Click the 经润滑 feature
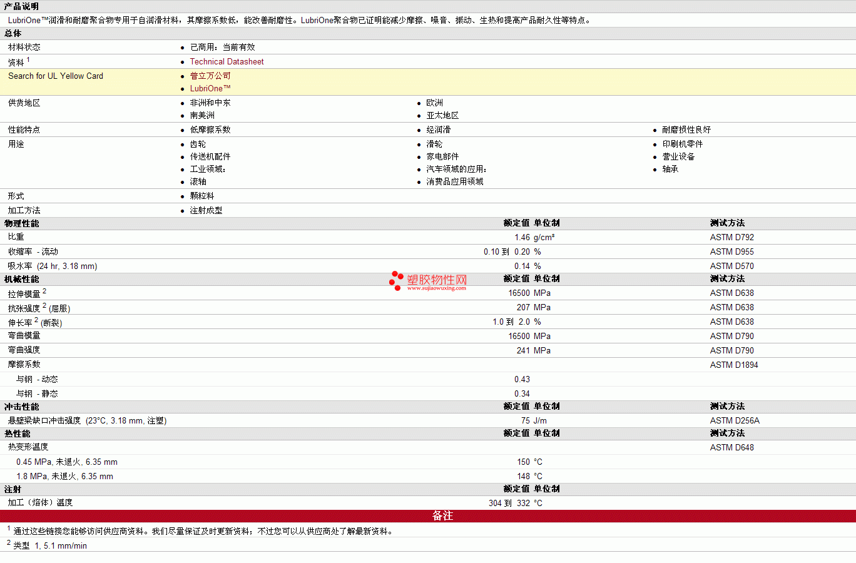This screenshot has width=856, height=563. point(438,129)
